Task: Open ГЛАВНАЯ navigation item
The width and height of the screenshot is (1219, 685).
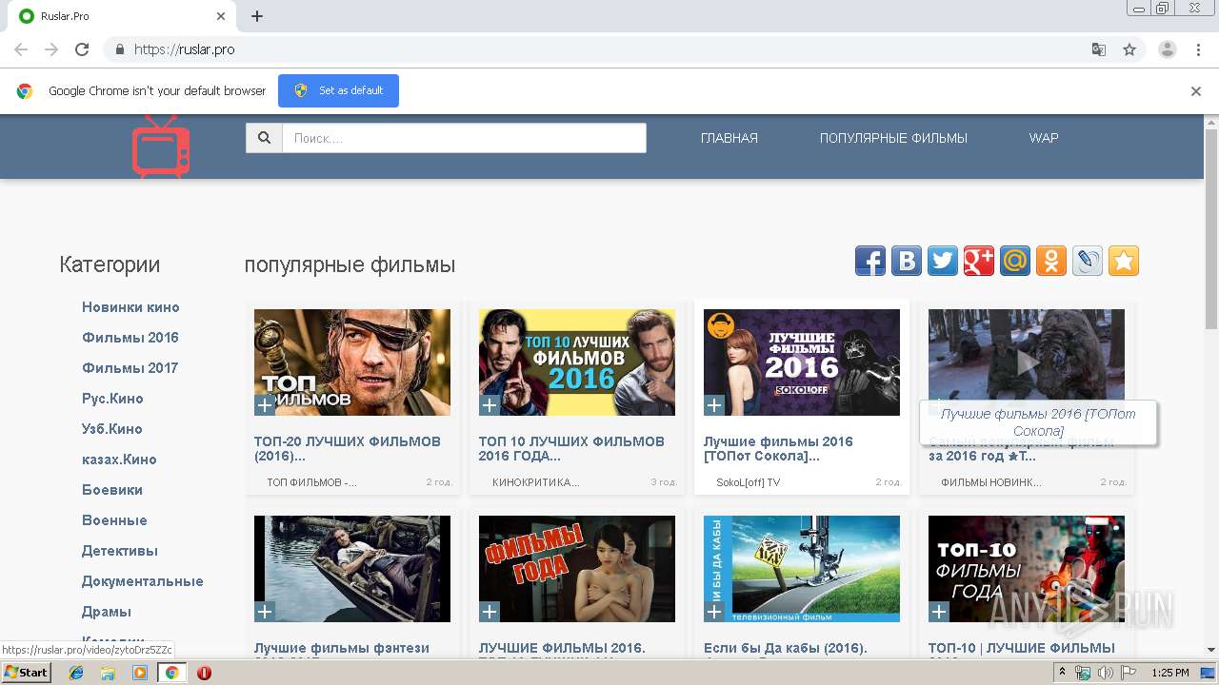Action: click(x=729, y=138)
